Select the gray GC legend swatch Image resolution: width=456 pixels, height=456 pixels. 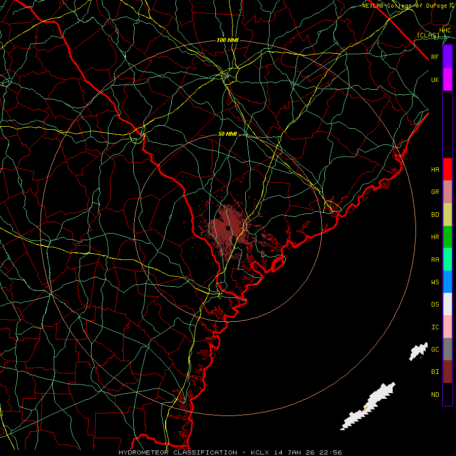(447, 349)
